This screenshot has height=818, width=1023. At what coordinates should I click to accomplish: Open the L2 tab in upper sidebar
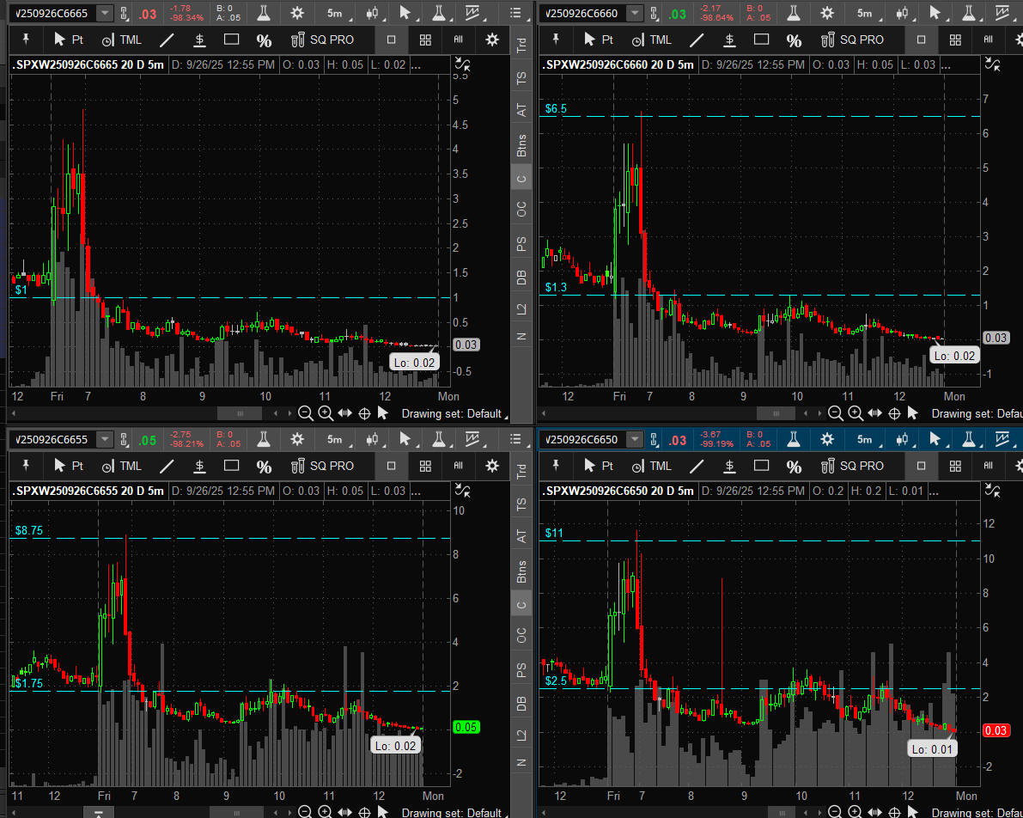(521, 308)
